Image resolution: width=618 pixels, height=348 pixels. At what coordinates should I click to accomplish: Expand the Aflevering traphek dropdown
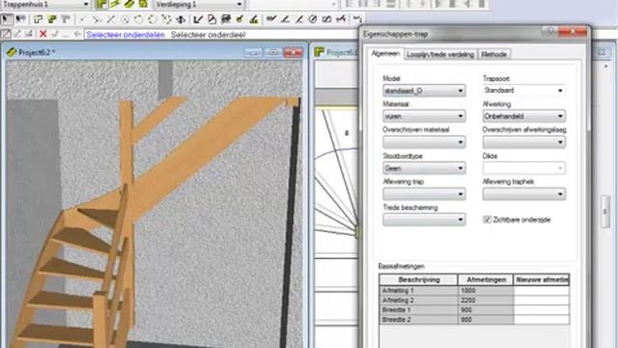click(523, 193)
